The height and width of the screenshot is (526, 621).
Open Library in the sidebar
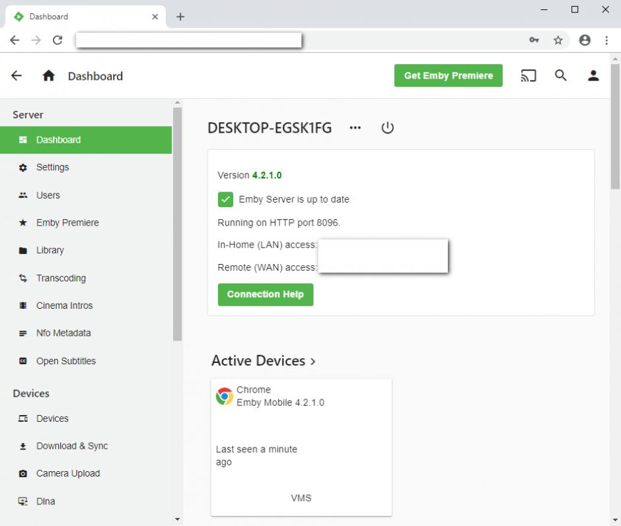pos(86,250)
